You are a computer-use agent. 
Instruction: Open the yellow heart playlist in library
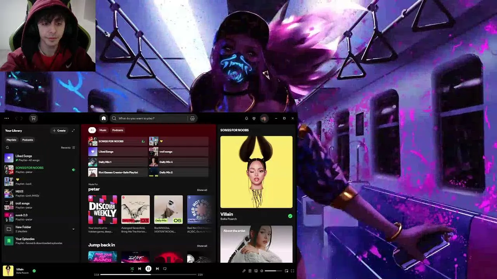[x=41, y=181]
